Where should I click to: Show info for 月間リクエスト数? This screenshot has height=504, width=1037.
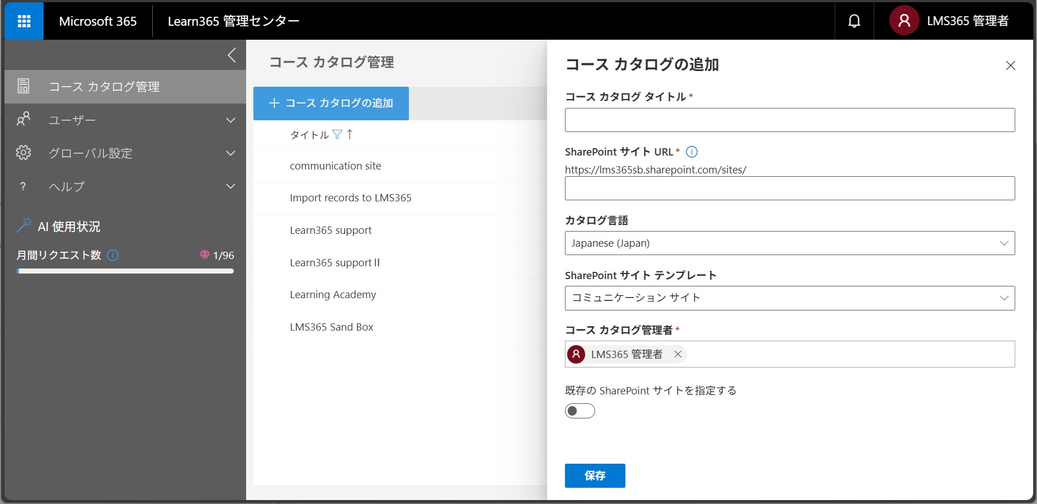click(x=112, y=255)
